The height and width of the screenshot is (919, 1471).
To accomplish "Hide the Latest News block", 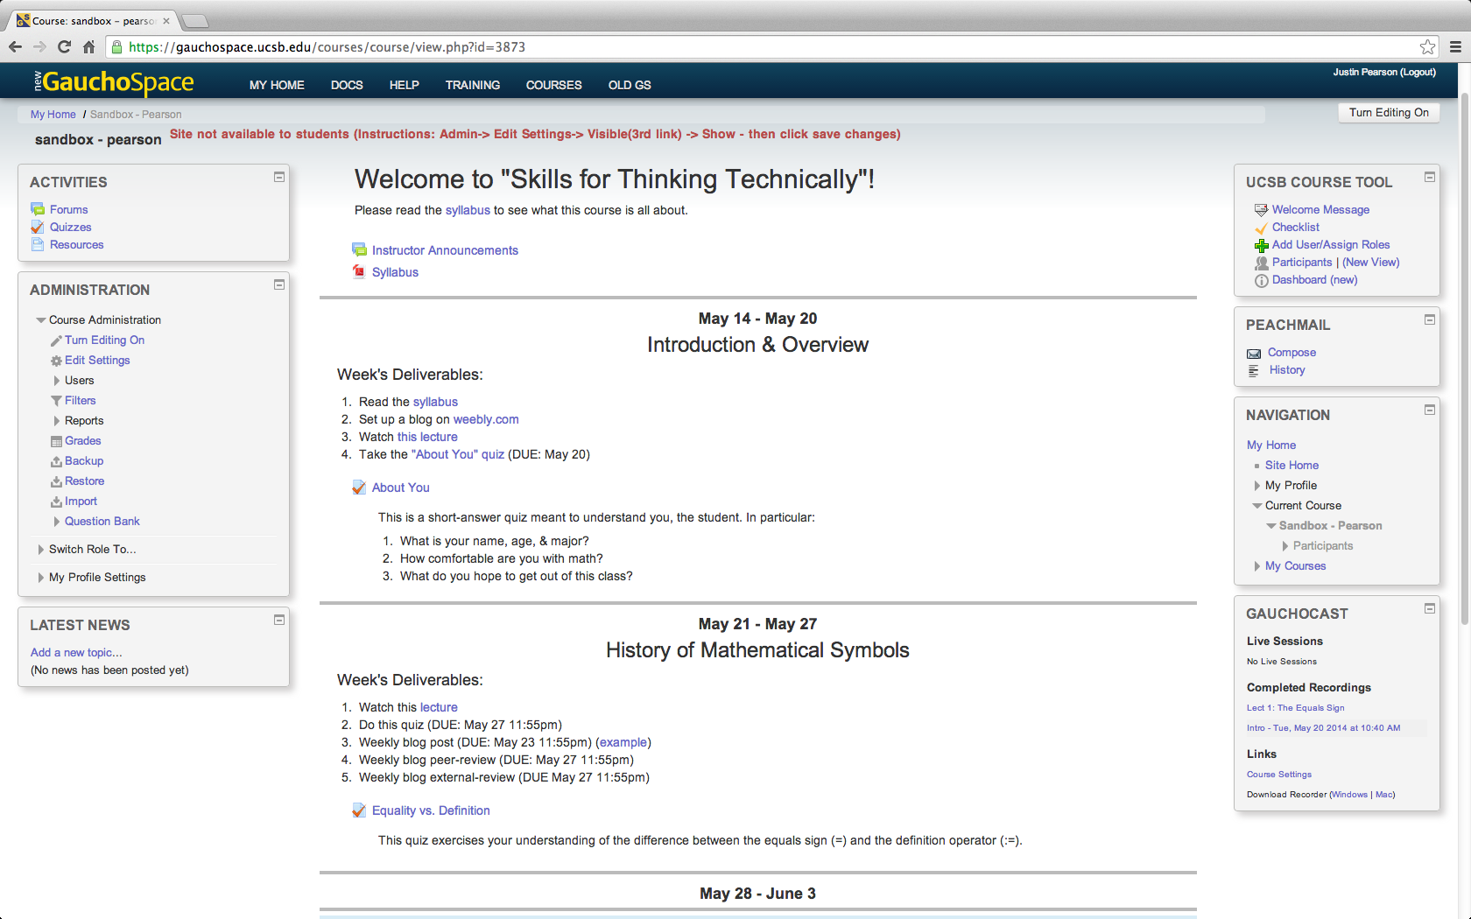I will click(x=279, y=620).
